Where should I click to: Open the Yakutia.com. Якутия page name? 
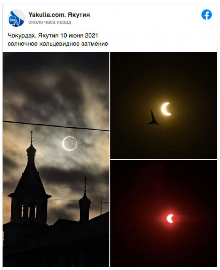pyautogui.click(x=59, y=15)
